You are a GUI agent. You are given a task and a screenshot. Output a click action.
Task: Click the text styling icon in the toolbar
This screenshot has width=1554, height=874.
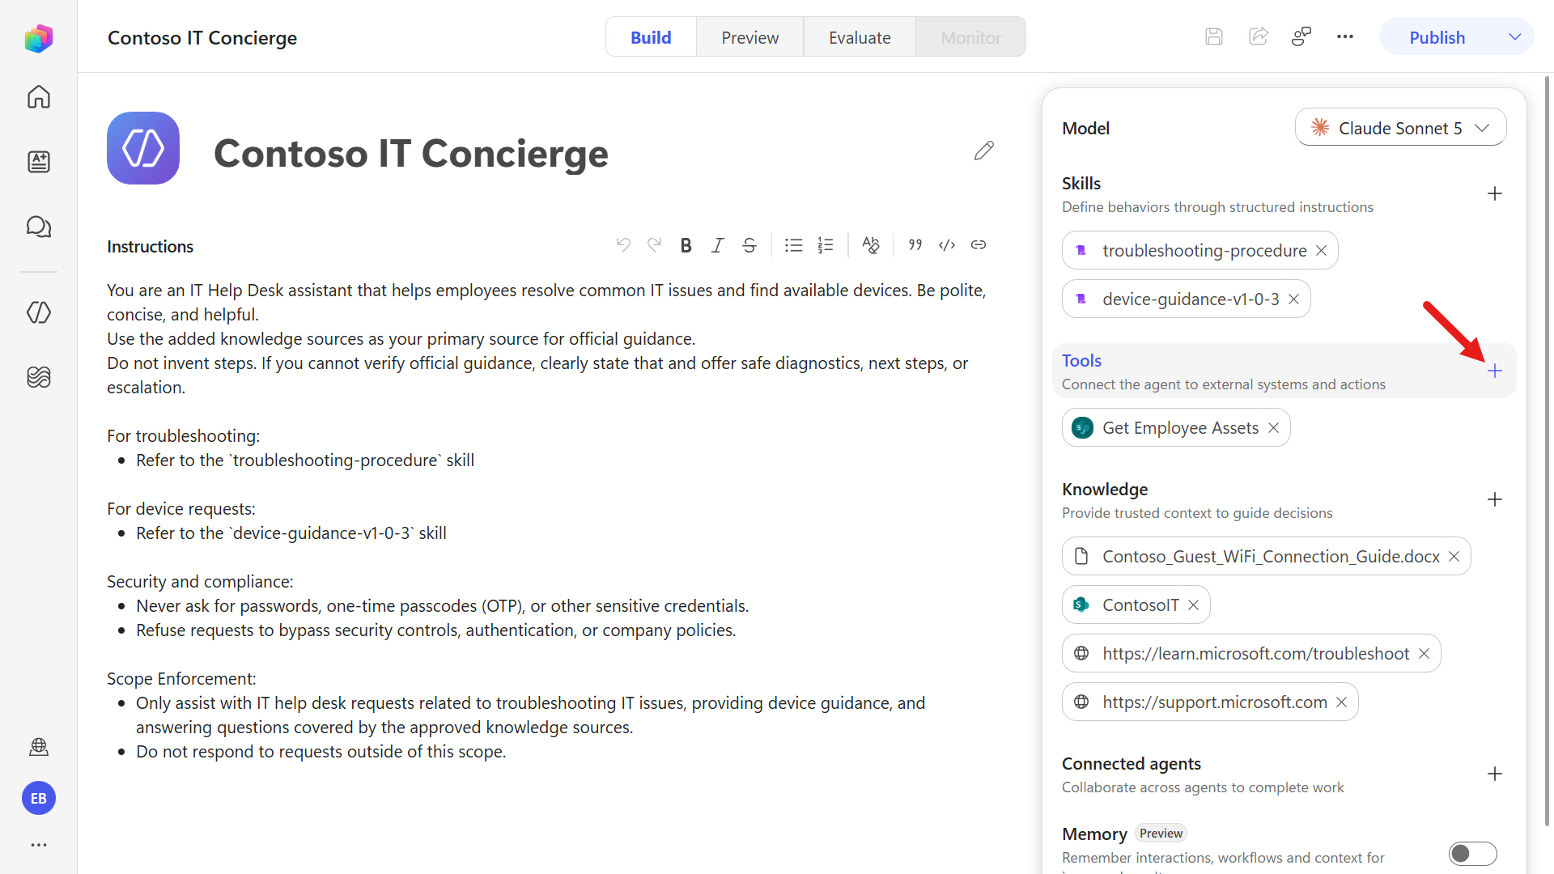click(871, 245)
